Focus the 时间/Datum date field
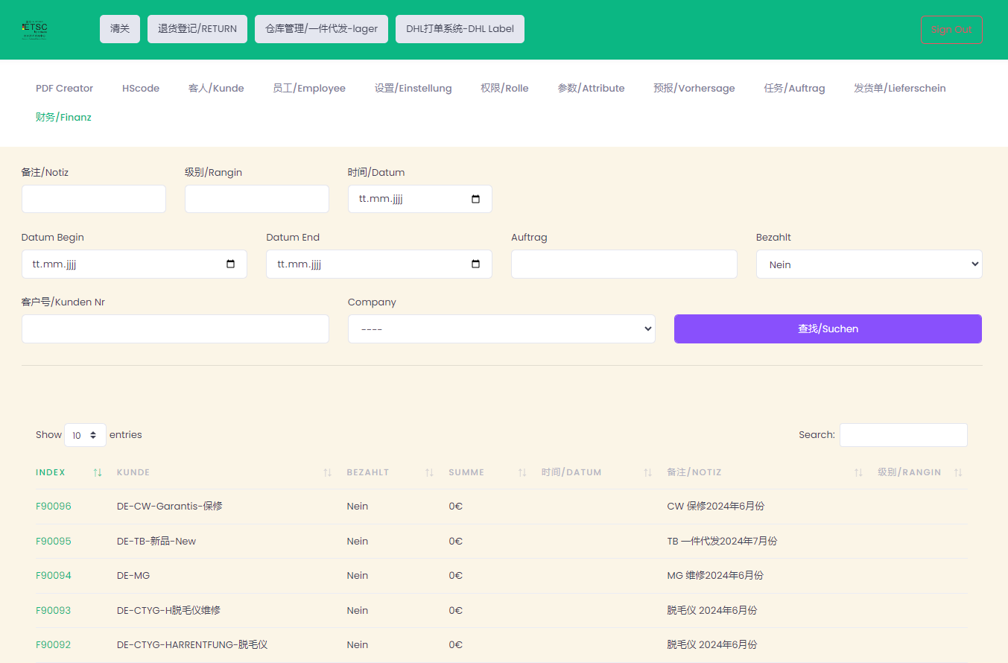Screen dimensions: 1008x663 click(420, 199)
